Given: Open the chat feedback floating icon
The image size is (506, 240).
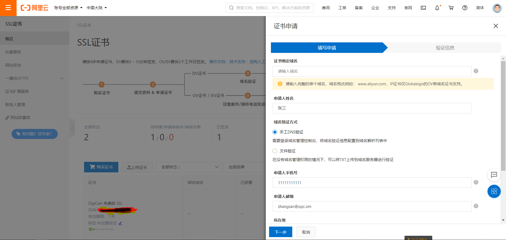Looking at the screenshot, I should [x=494, y=175].
